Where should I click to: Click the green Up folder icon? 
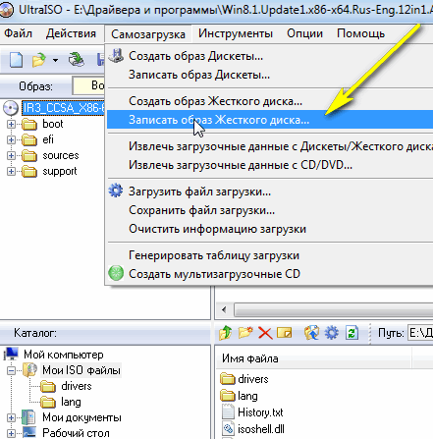click(x=226, y=333)
